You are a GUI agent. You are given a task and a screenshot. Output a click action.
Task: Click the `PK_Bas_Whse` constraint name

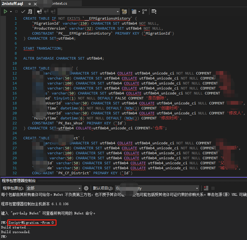[70, 123]
